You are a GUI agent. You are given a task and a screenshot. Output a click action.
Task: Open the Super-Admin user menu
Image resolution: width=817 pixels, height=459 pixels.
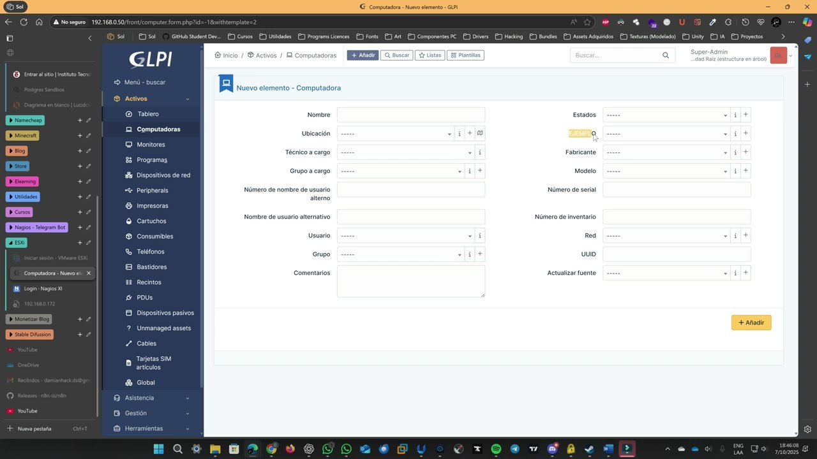741,55
